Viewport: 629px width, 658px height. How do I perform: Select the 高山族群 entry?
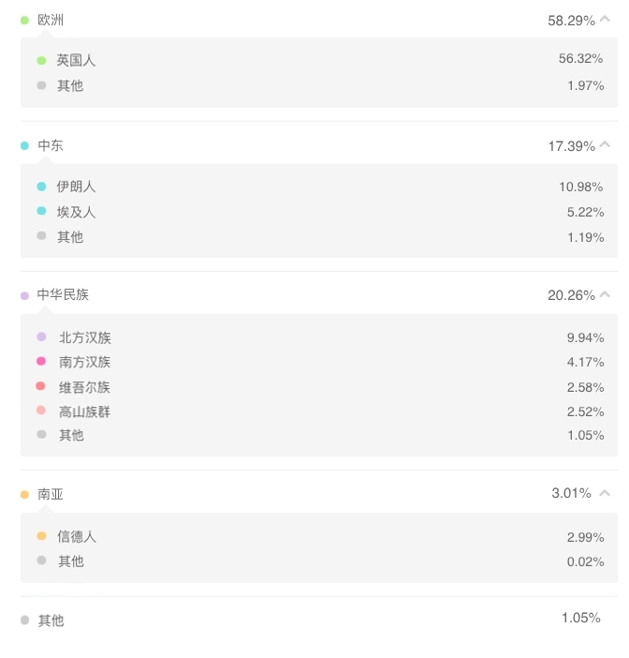[319, 411]
